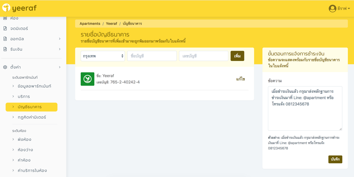354x177 pixels.
Task: Click the ชื่อ: Yeeraf account name text
Action: (x=105, y=76)
